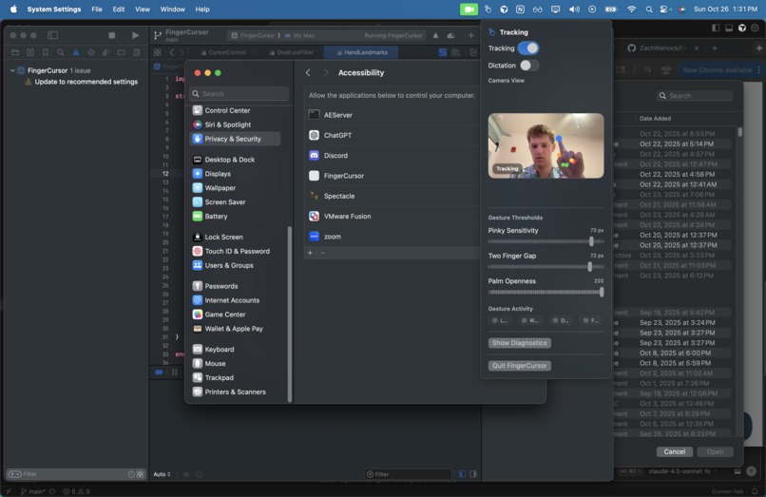This screenshot has width=766, height=497.
Task: Open the My Mac destination selector
Action: click(299, 35)
